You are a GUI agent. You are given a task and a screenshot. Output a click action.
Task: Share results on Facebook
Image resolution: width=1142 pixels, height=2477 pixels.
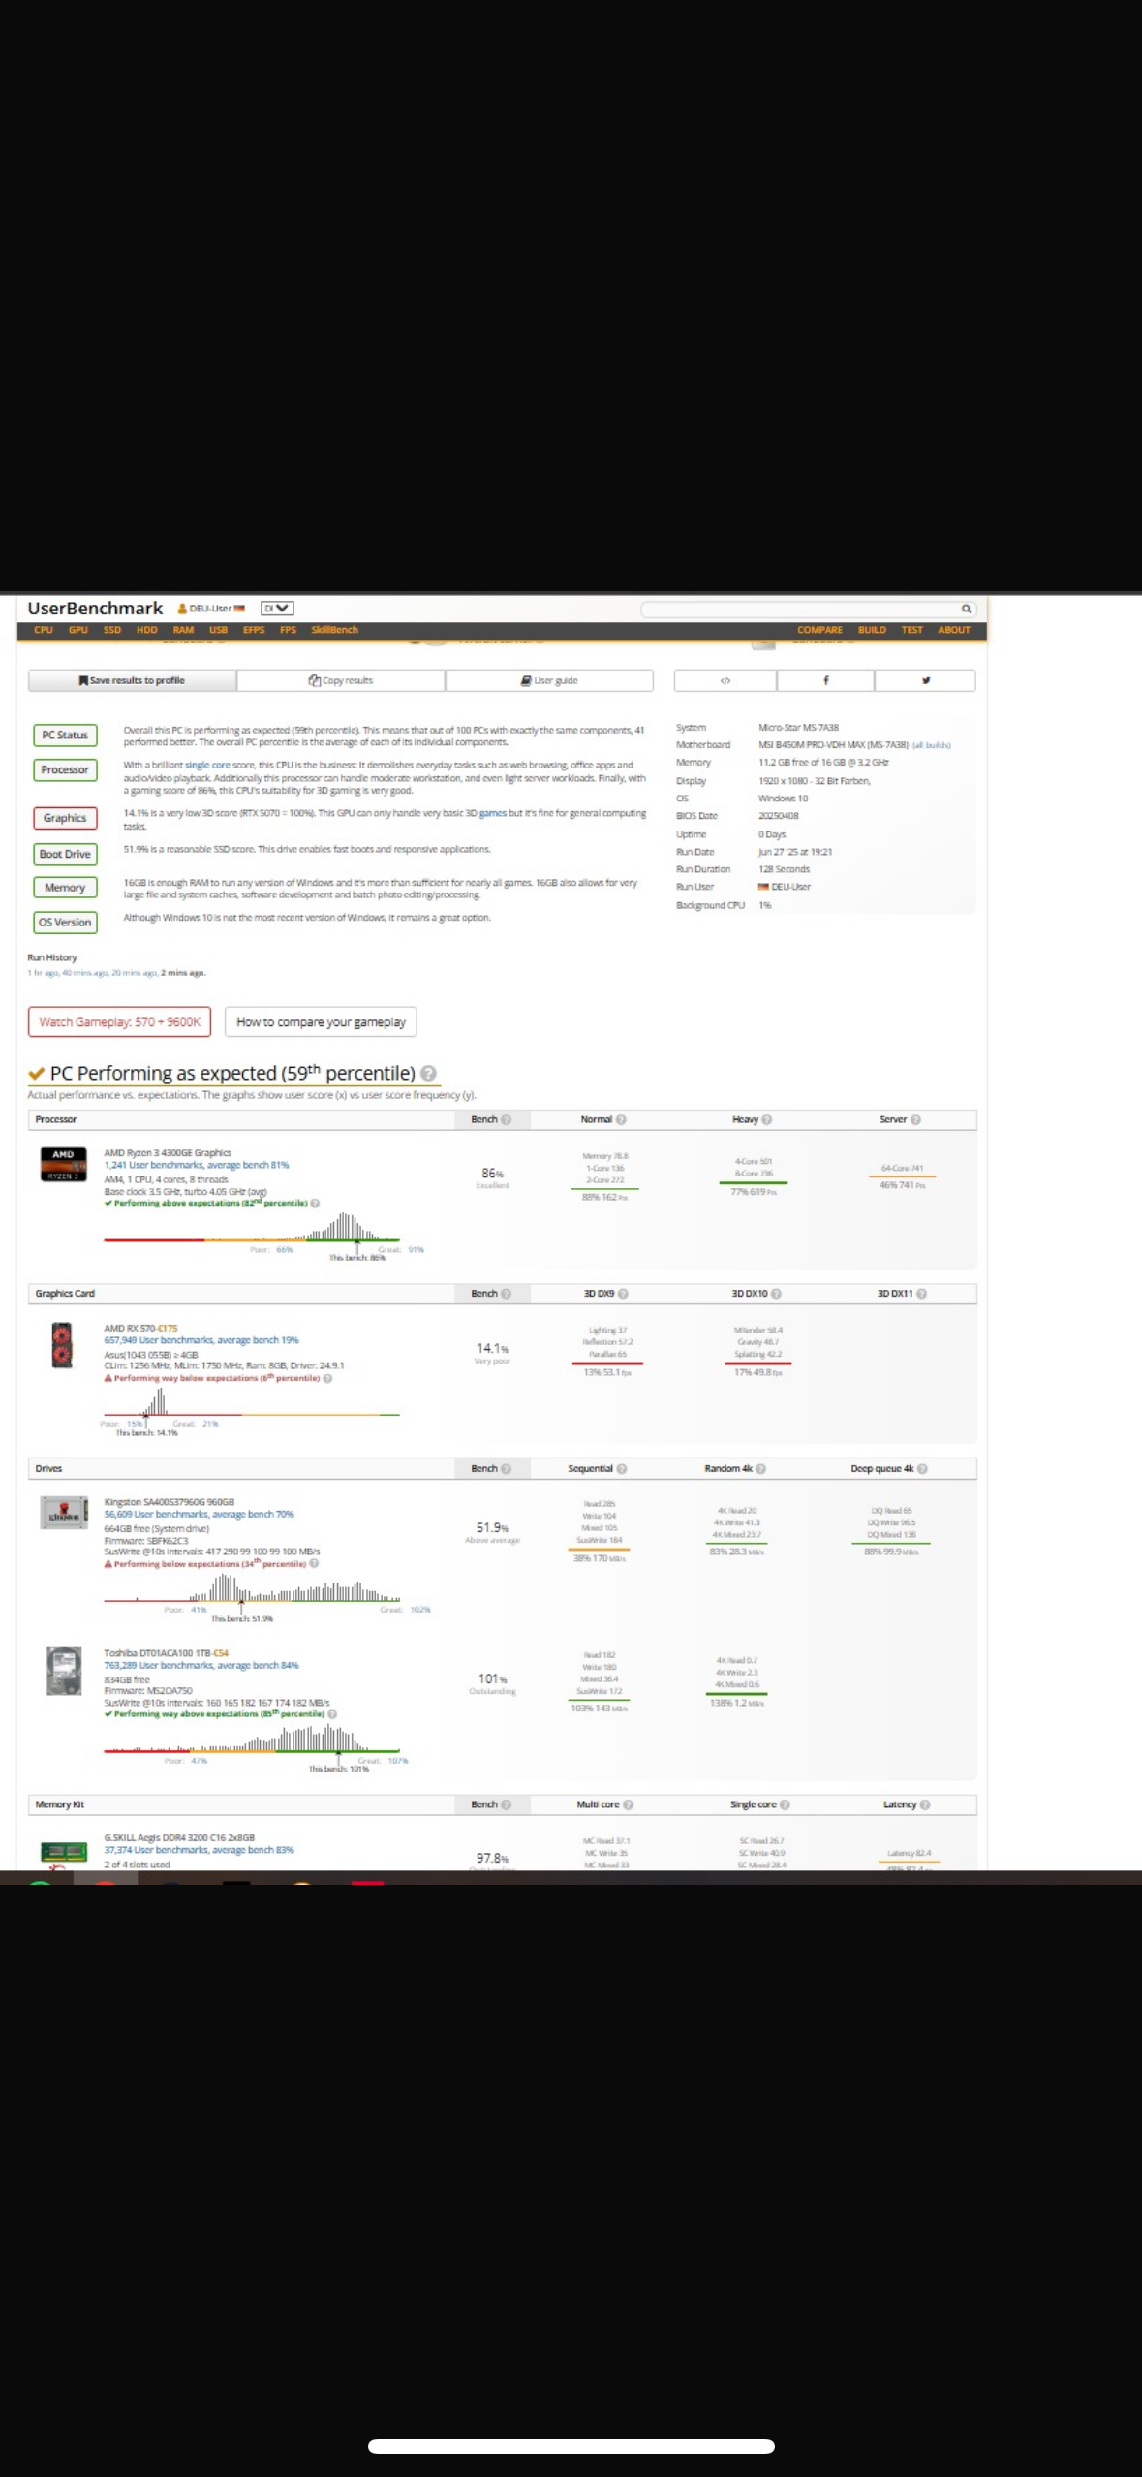(825, 680)
